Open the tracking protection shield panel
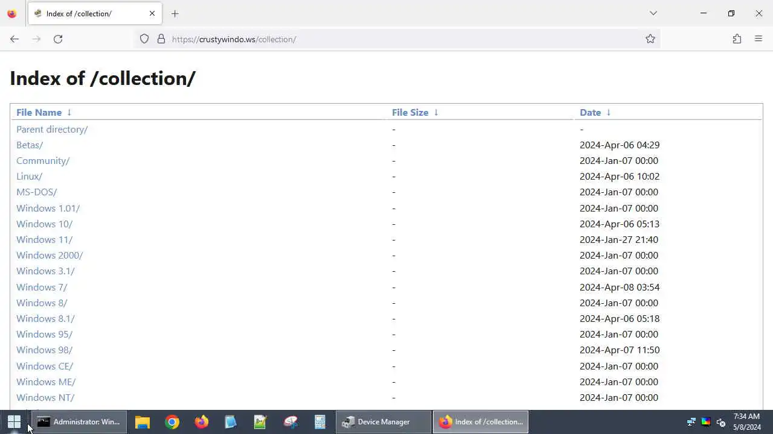The height and width of the screenshot is (434, 773). click(144, 39)
